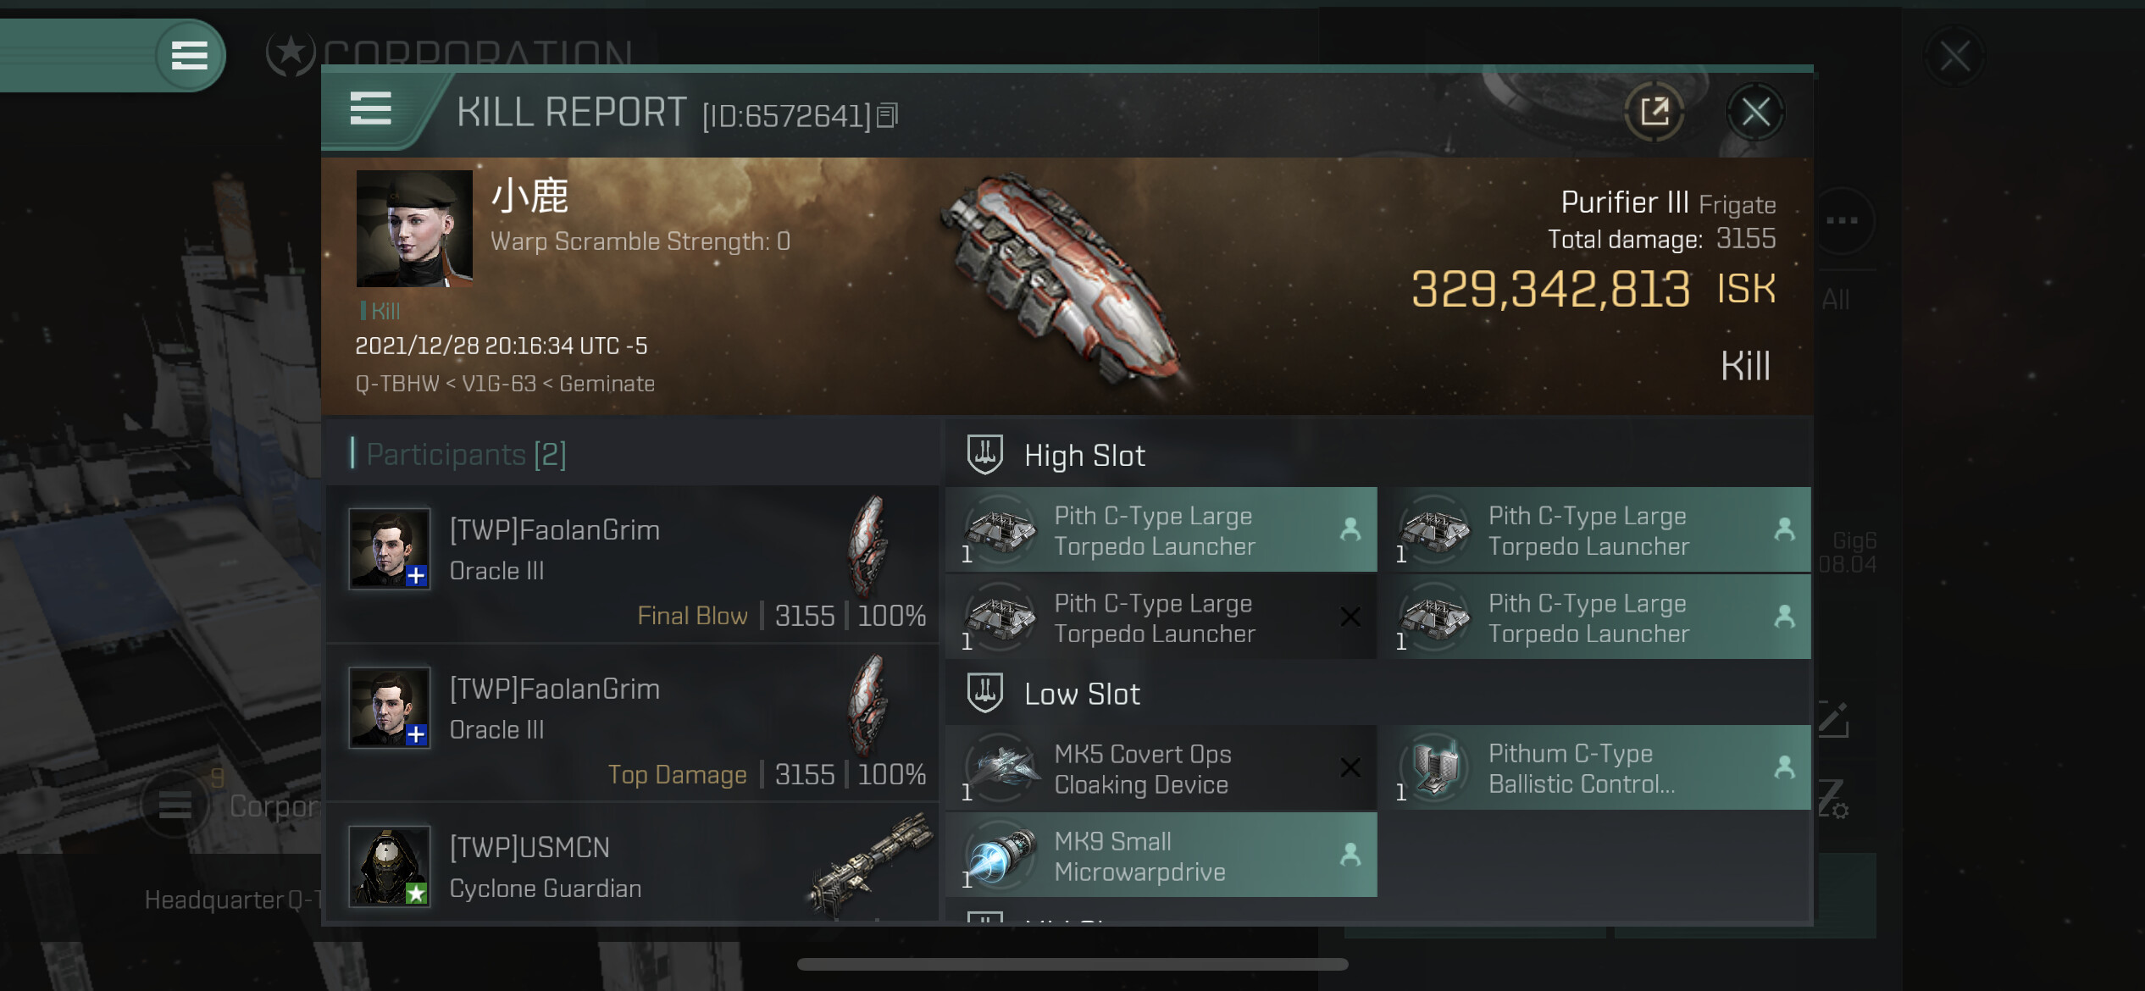Open FaolanGrim Final Blow participant entry

pos(633,564)
